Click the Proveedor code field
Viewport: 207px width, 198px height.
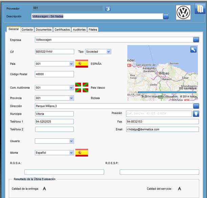point(67,8)
